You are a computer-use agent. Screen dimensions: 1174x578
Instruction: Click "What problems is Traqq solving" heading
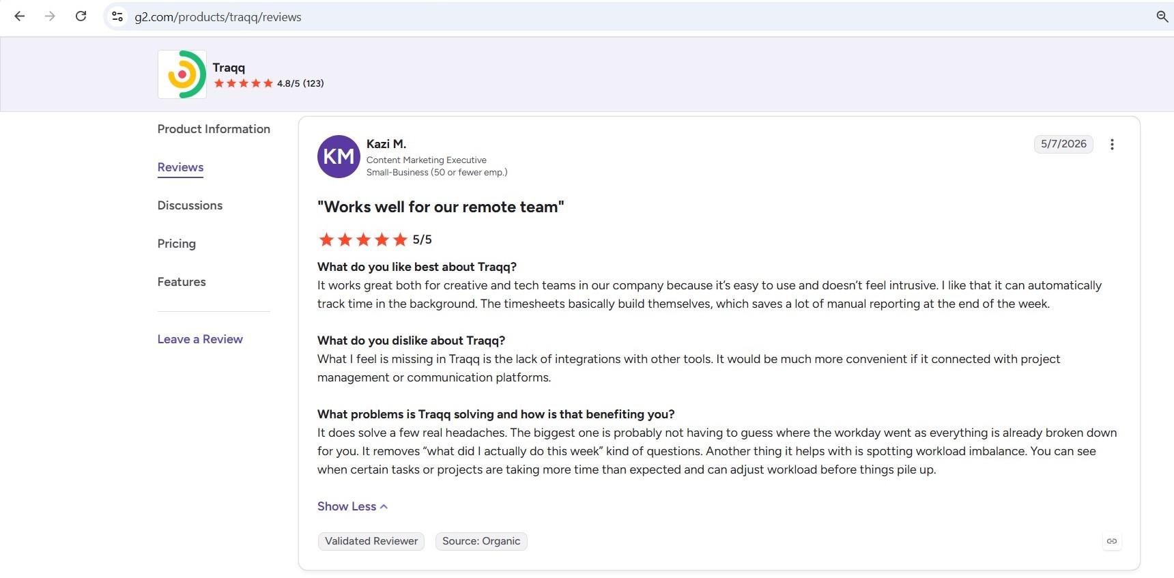point(496,414)
